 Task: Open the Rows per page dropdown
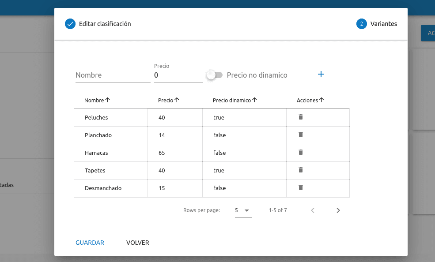click(243, 210)
